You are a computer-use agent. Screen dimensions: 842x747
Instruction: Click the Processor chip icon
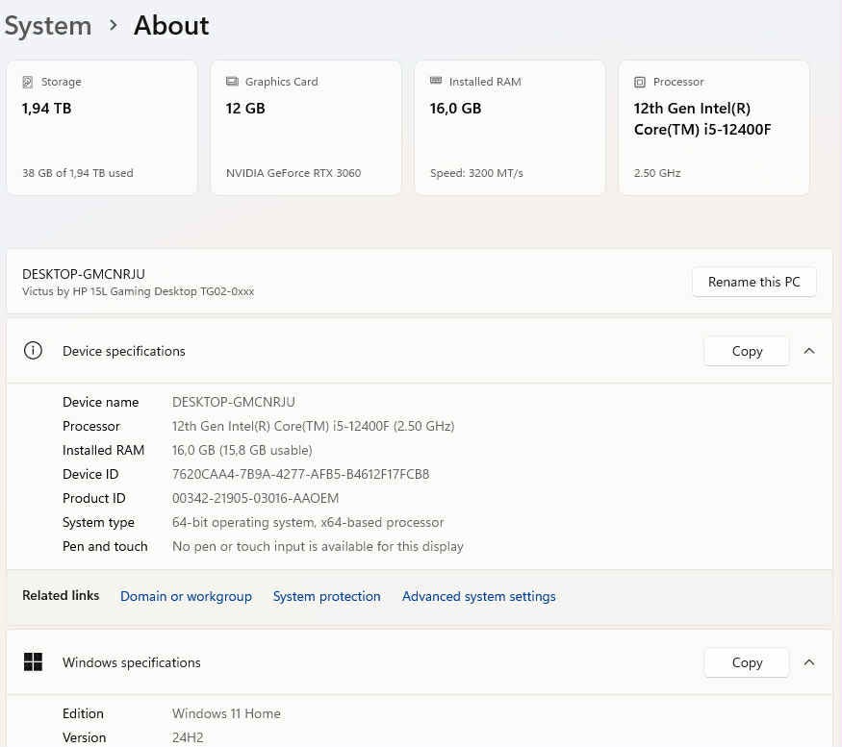coord(640,82)
